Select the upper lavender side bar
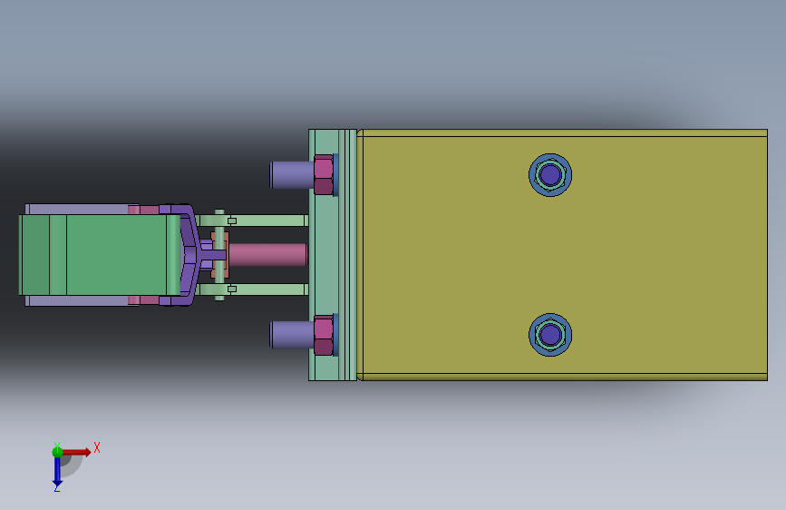Screen dimensions: 786x510 tap(76, 209)
